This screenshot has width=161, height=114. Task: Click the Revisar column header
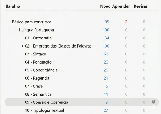(141, 6)
